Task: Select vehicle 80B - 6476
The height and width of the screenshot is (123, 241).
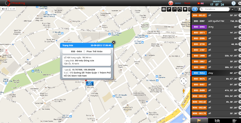Action: point(199,79)
